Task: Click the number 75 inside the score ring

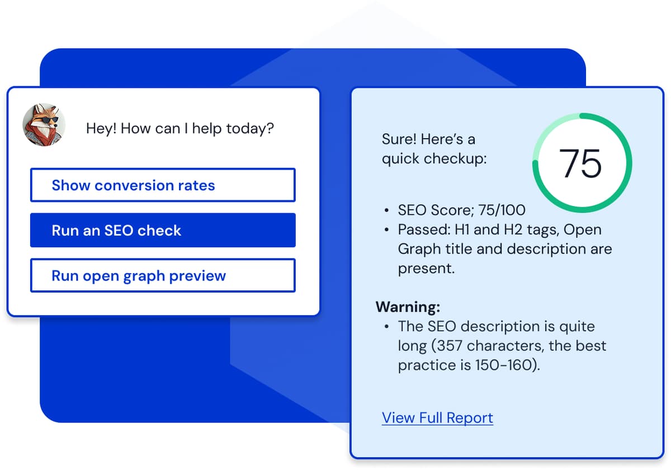Action: coord(581,163)
